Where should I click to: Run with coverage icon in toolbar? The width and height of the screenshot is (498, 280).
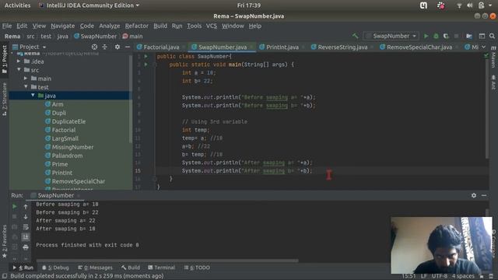(x=446, y=37)
